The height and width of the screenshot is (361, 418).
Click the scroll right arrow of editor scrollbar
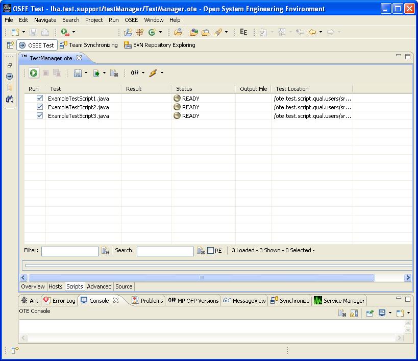(x=408, y=278)
